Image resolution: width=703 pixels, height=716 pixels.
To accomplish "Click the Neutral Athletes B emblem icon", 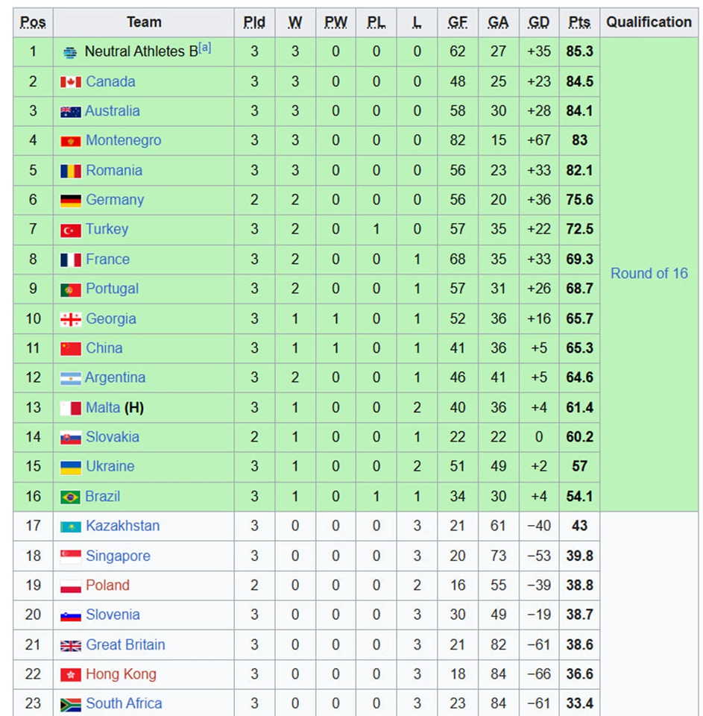I will click(x=71, y=52).
